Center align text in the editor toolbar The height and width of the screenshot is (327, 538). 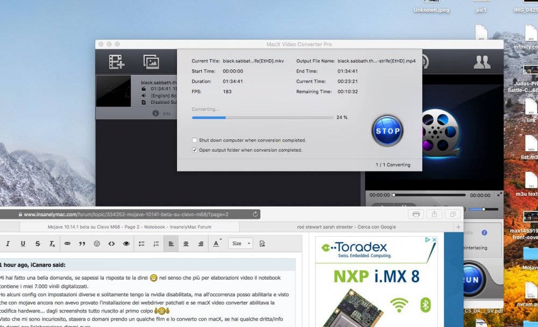186,244
